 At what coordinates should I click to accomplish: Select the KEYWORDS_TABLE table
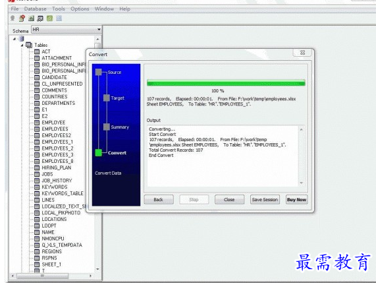[x=63, y=193]
